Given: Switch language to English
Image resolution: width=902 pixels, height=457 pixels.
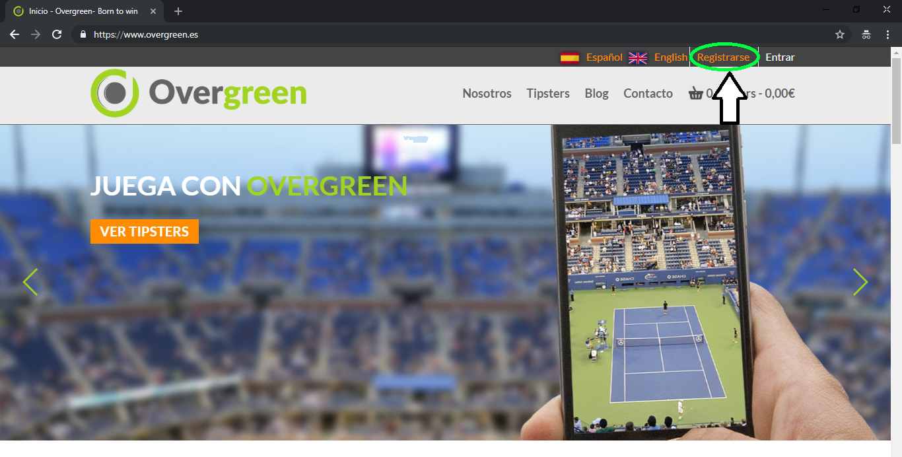Looking at the screenshot, I should 671,57.
